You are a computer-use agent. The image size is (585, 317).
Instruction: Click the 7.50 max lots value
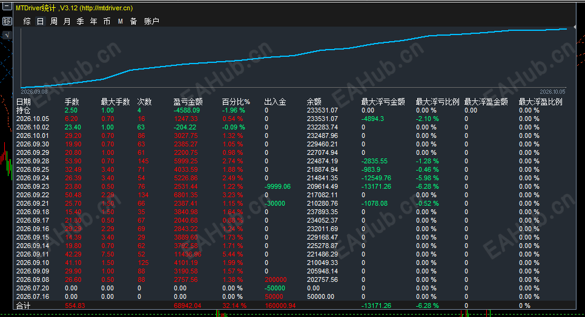pos(108,255)
